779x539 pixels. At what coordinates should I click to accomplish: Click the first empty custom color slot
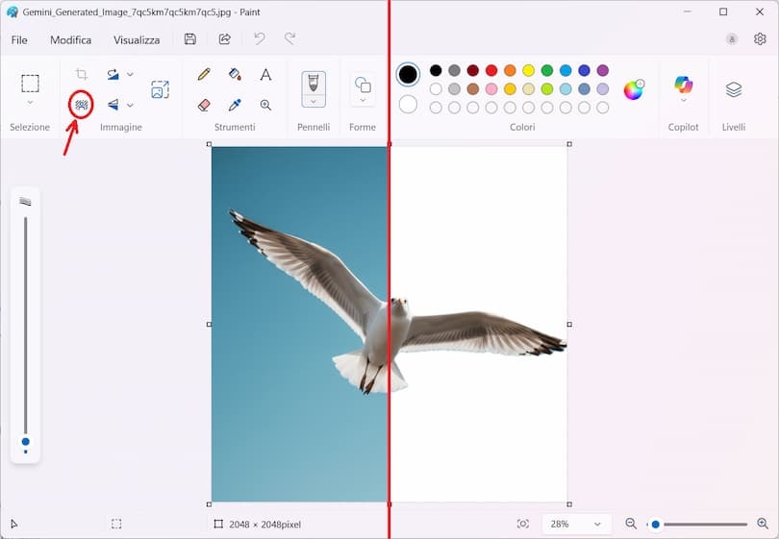click(436, 108)
